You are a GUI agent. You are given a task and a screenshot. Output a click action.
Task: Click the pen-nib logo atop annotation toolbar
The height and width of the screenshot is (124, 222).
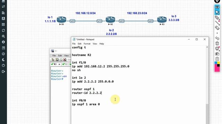tap(217, 1)
